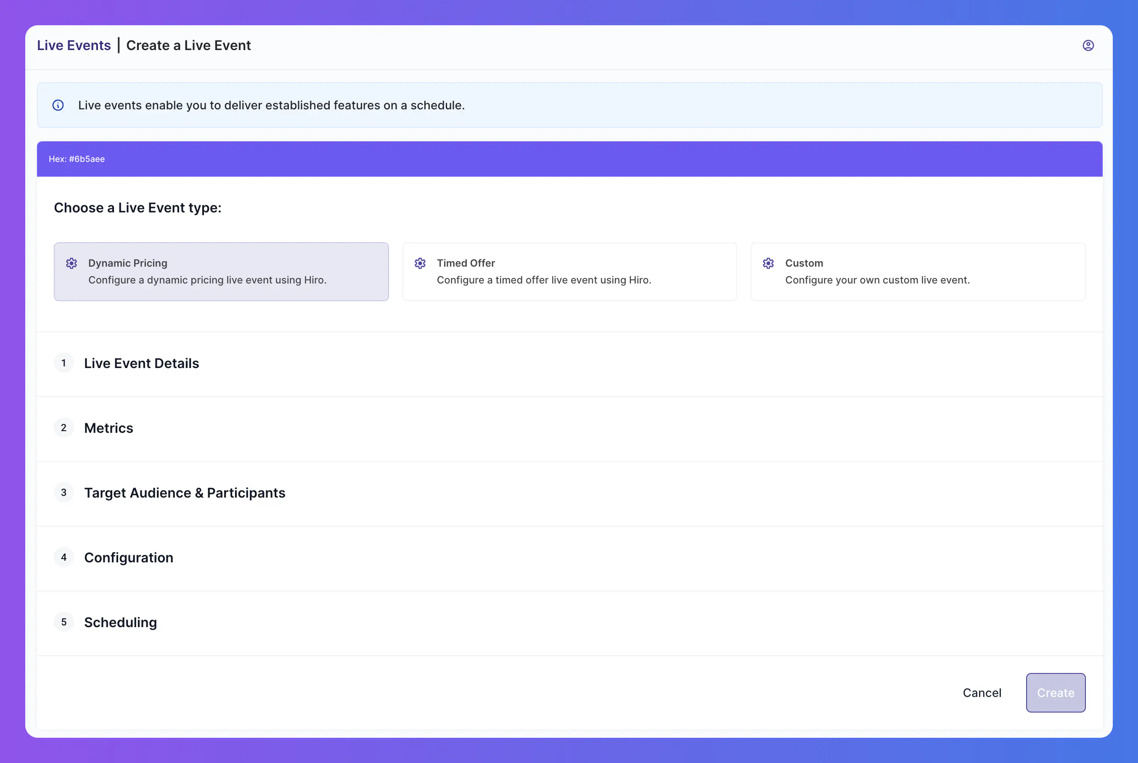
Task: Click the step 3 number badge
Action: click(64, 493)
